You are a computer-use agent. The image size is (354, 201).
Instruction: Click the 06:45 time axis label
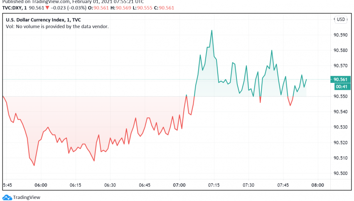click(145, 185)
